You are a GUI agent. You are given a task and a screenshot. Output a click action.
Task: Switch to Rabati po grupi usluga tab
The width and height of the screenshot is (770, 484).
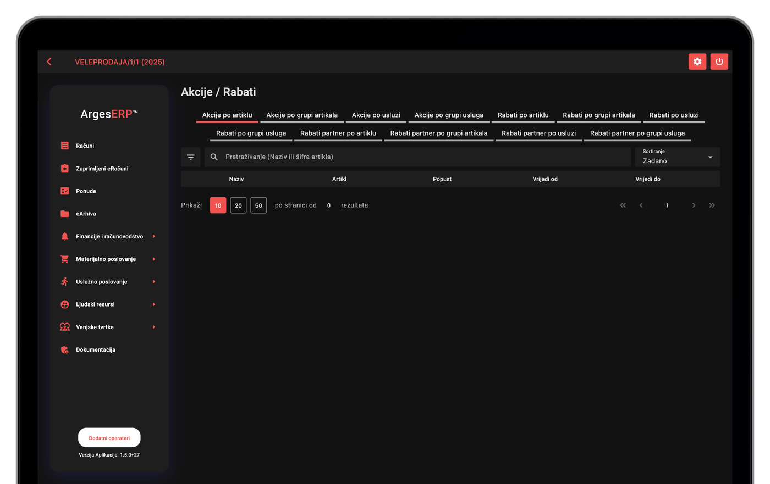tap(251, 133)
